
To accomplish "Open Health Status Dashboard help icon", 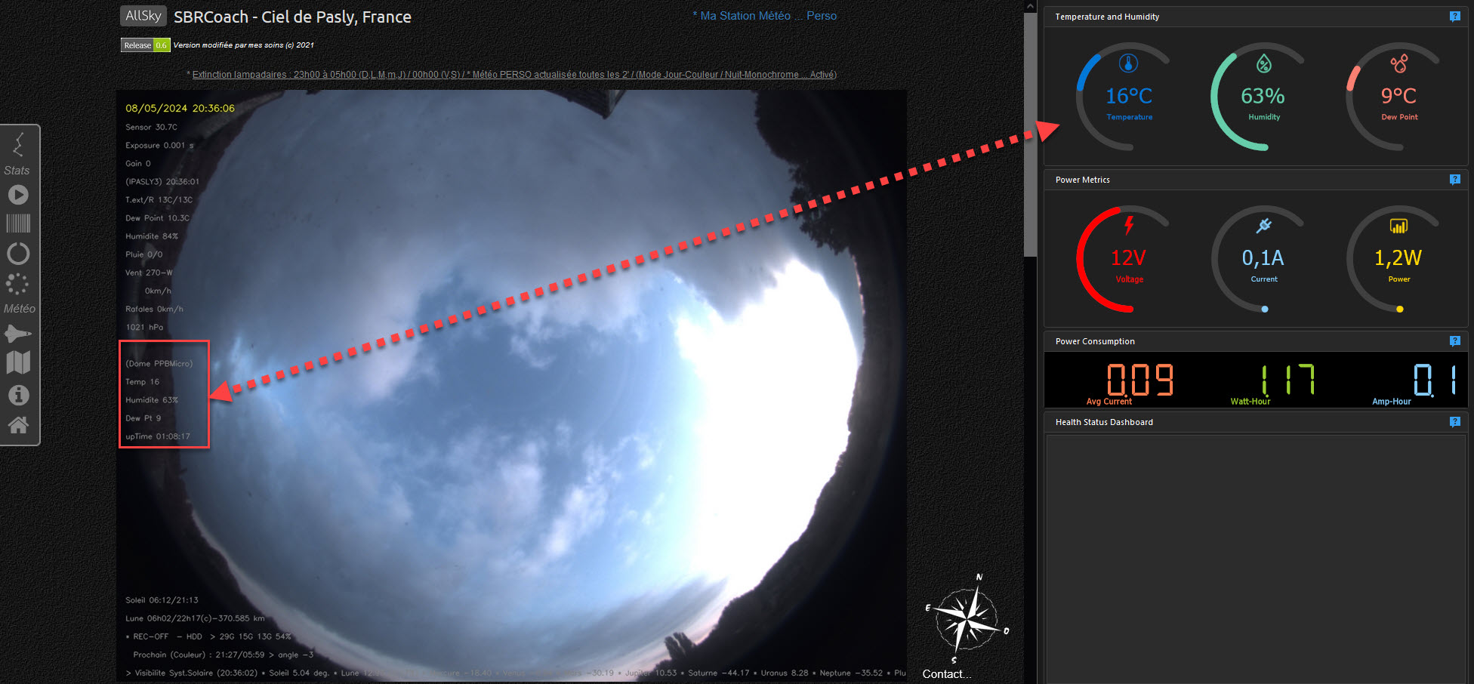I will (x=1454, y=422).
